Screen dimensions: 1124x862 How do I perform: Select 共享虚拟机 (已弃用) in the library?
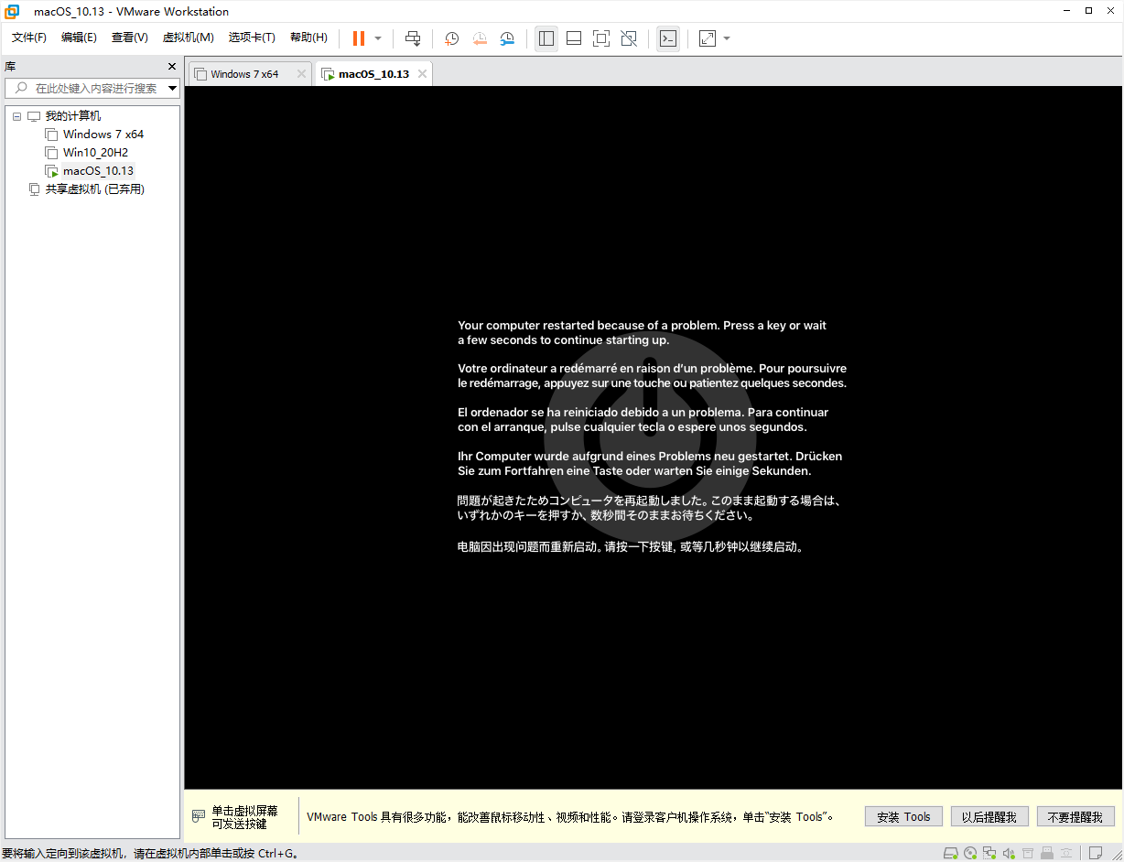click(95, 189)
